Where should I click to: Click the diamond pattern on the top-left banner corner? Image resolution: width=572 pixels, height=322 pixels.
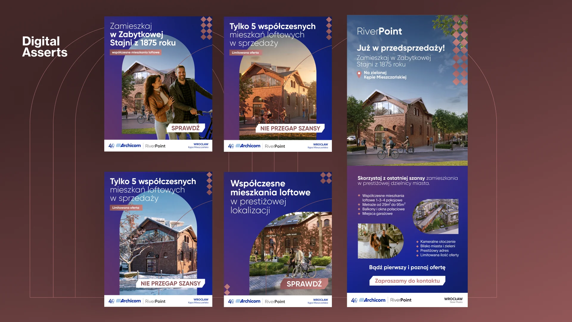pos(206,28)
